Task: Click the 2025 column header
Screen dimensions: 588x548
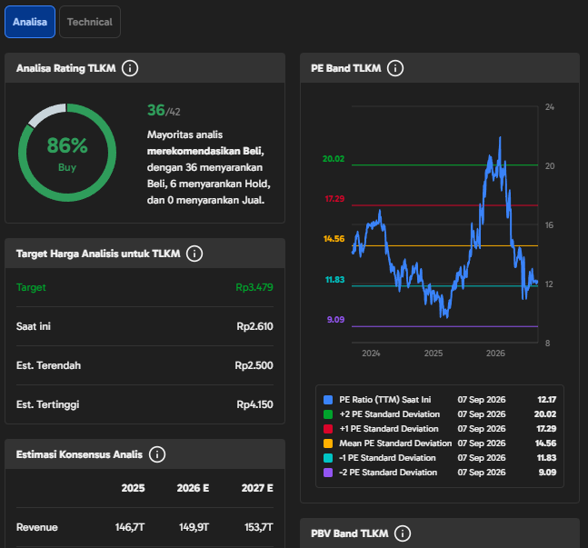Action: click(133, 488)
